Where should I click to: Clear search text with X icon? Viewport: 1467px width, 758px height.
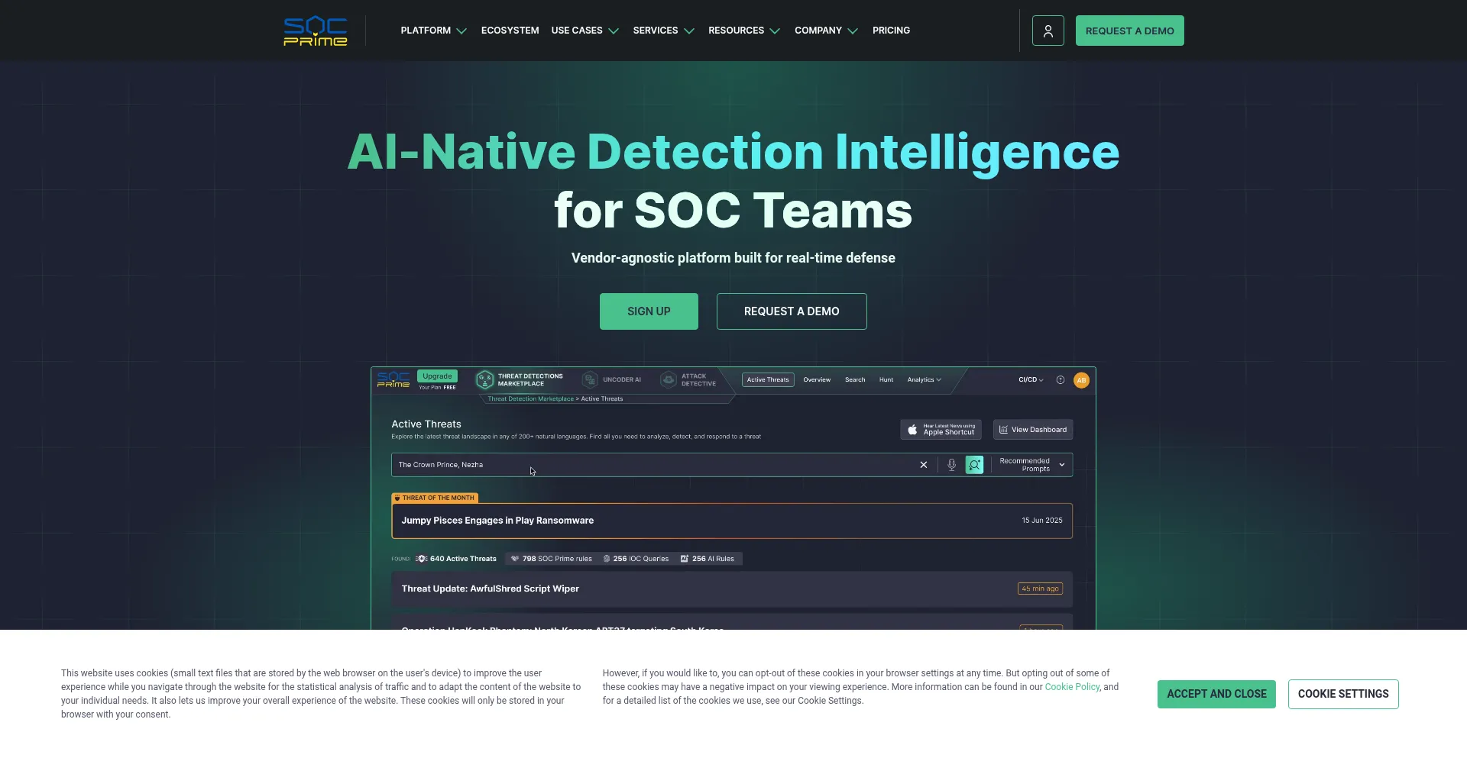tap(923, 465)
